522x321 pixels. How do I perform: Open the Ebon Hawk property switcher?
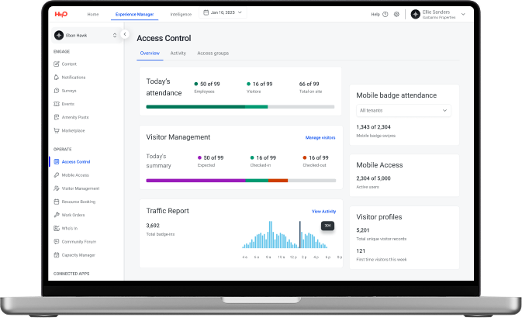[x=85, y=35]
